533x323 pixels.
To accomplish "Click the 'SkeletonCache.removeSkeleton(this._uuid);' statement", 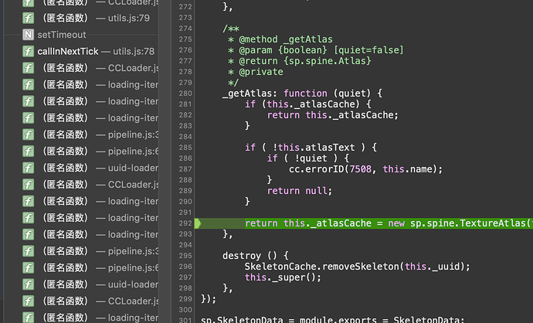I will coord(358,267).
